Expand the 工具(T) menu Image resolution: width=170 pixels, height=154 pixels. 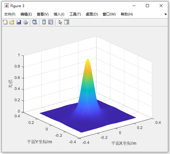(x=75, y=14)
